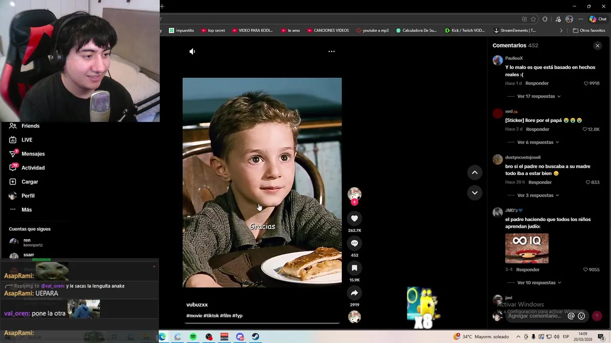This screenshot has width=611, height=343.
Task: Open the LIVE sidebar item
Action: coord(21,140)
